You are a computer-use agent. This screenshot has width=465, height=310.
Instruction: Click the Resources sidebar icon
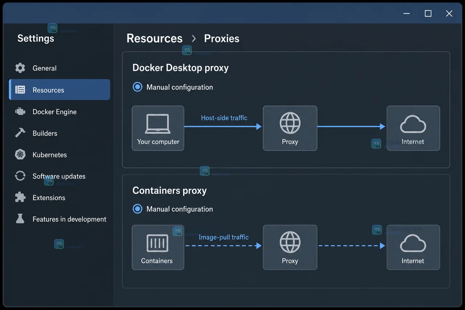tap(20, 90)
